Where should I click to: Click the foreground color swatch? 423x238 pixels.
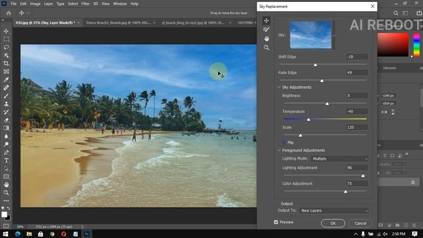pyautogui.click(x=4, y=214)
